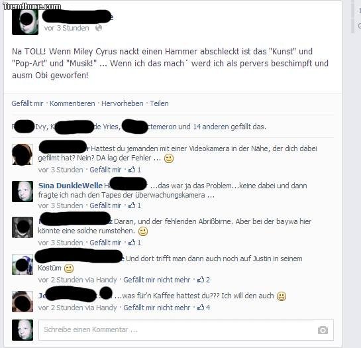This screenshot has width=361, height=348.
Task: Click the camera icon in comment box
Action: [x=323, y=330]
